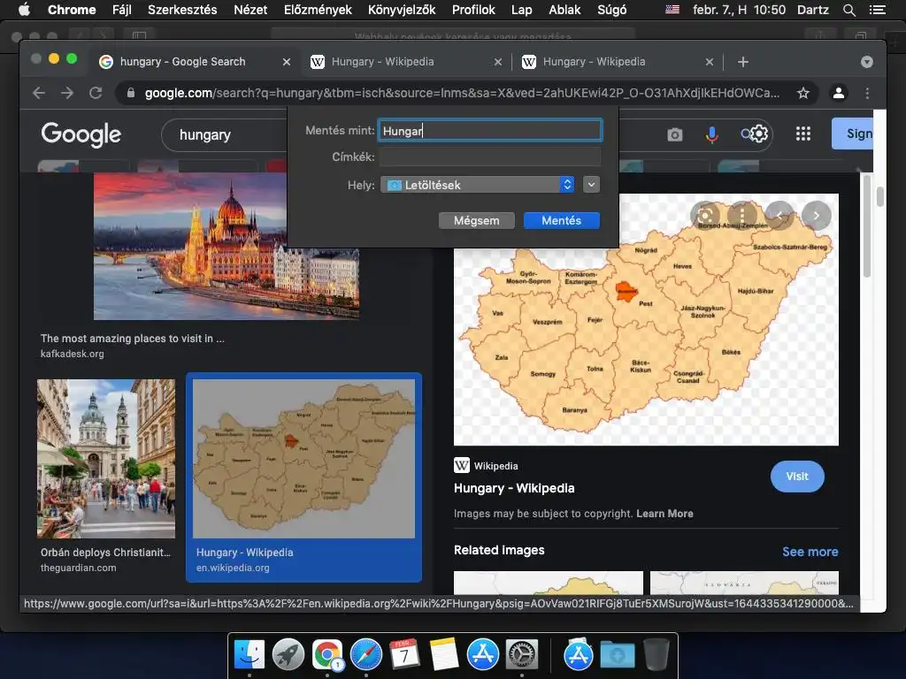
Task: Click the address bar URL
Action: (x=462, y=93)
